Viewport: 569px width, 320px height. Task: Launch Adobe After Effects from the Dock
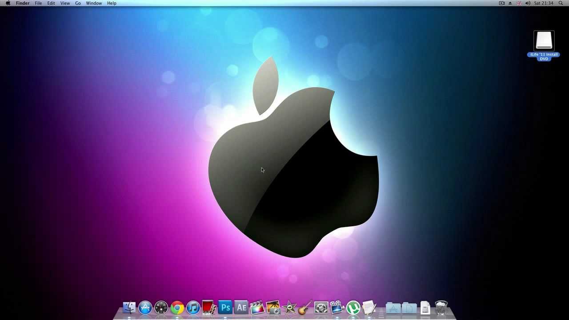[241, 308]
